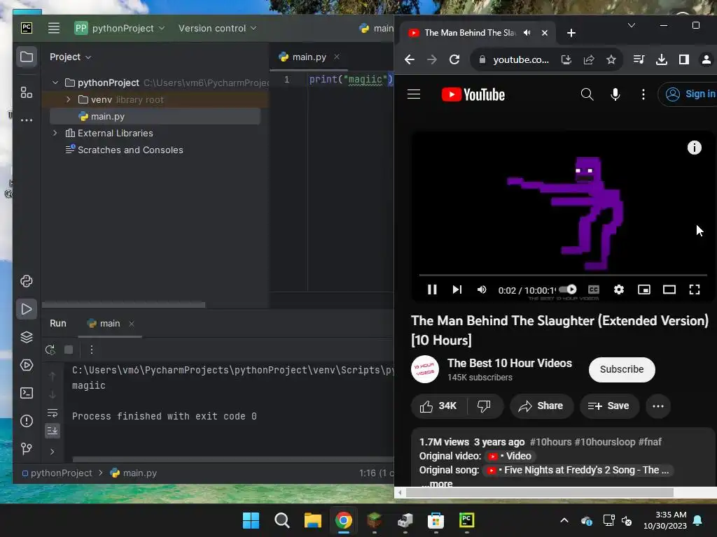Open Version control dropdown
The width and height of the screenshot is (717, 537).
pos(217,28)
